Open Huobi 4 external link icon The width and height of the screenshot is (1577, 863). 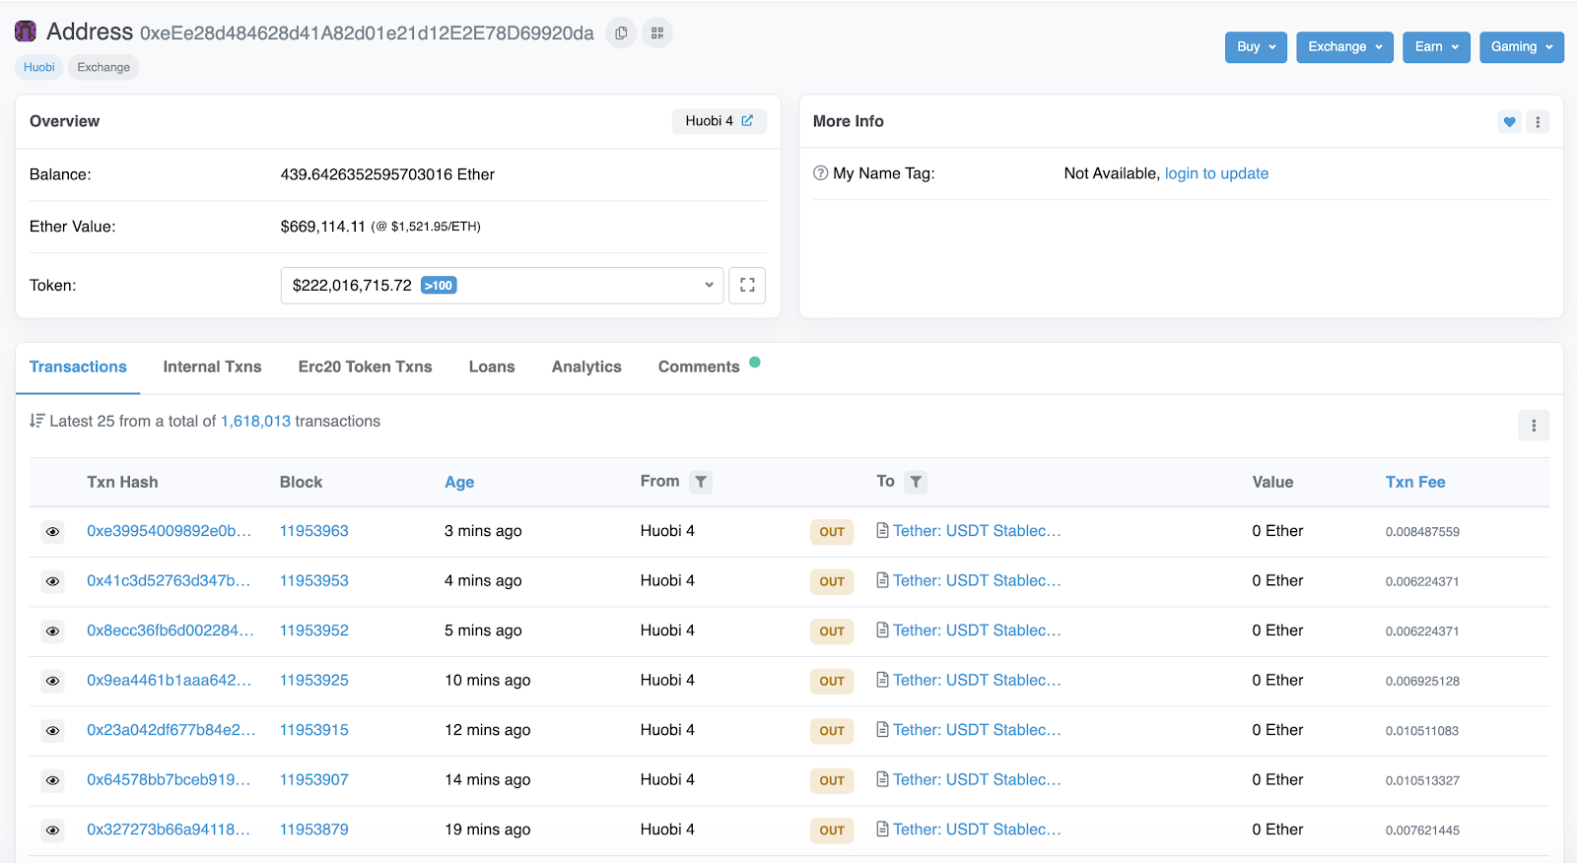(747, 120)
